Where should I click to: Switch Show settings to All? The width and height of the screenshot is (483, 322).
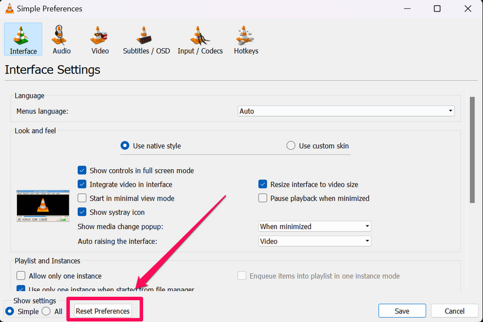coord(46,311)
